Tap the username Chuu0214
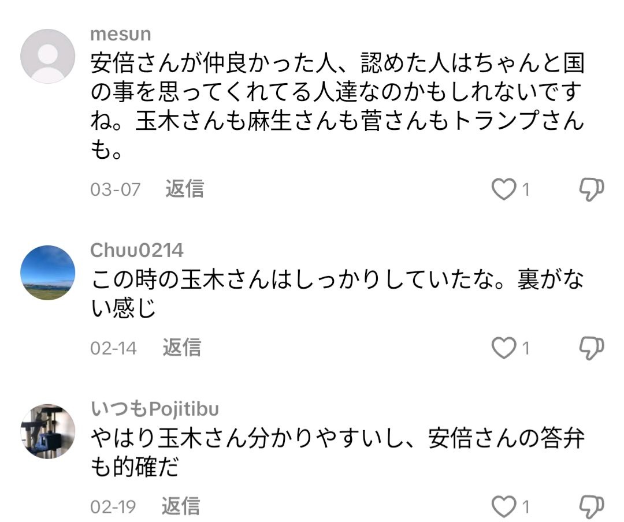 coord(137,251)
